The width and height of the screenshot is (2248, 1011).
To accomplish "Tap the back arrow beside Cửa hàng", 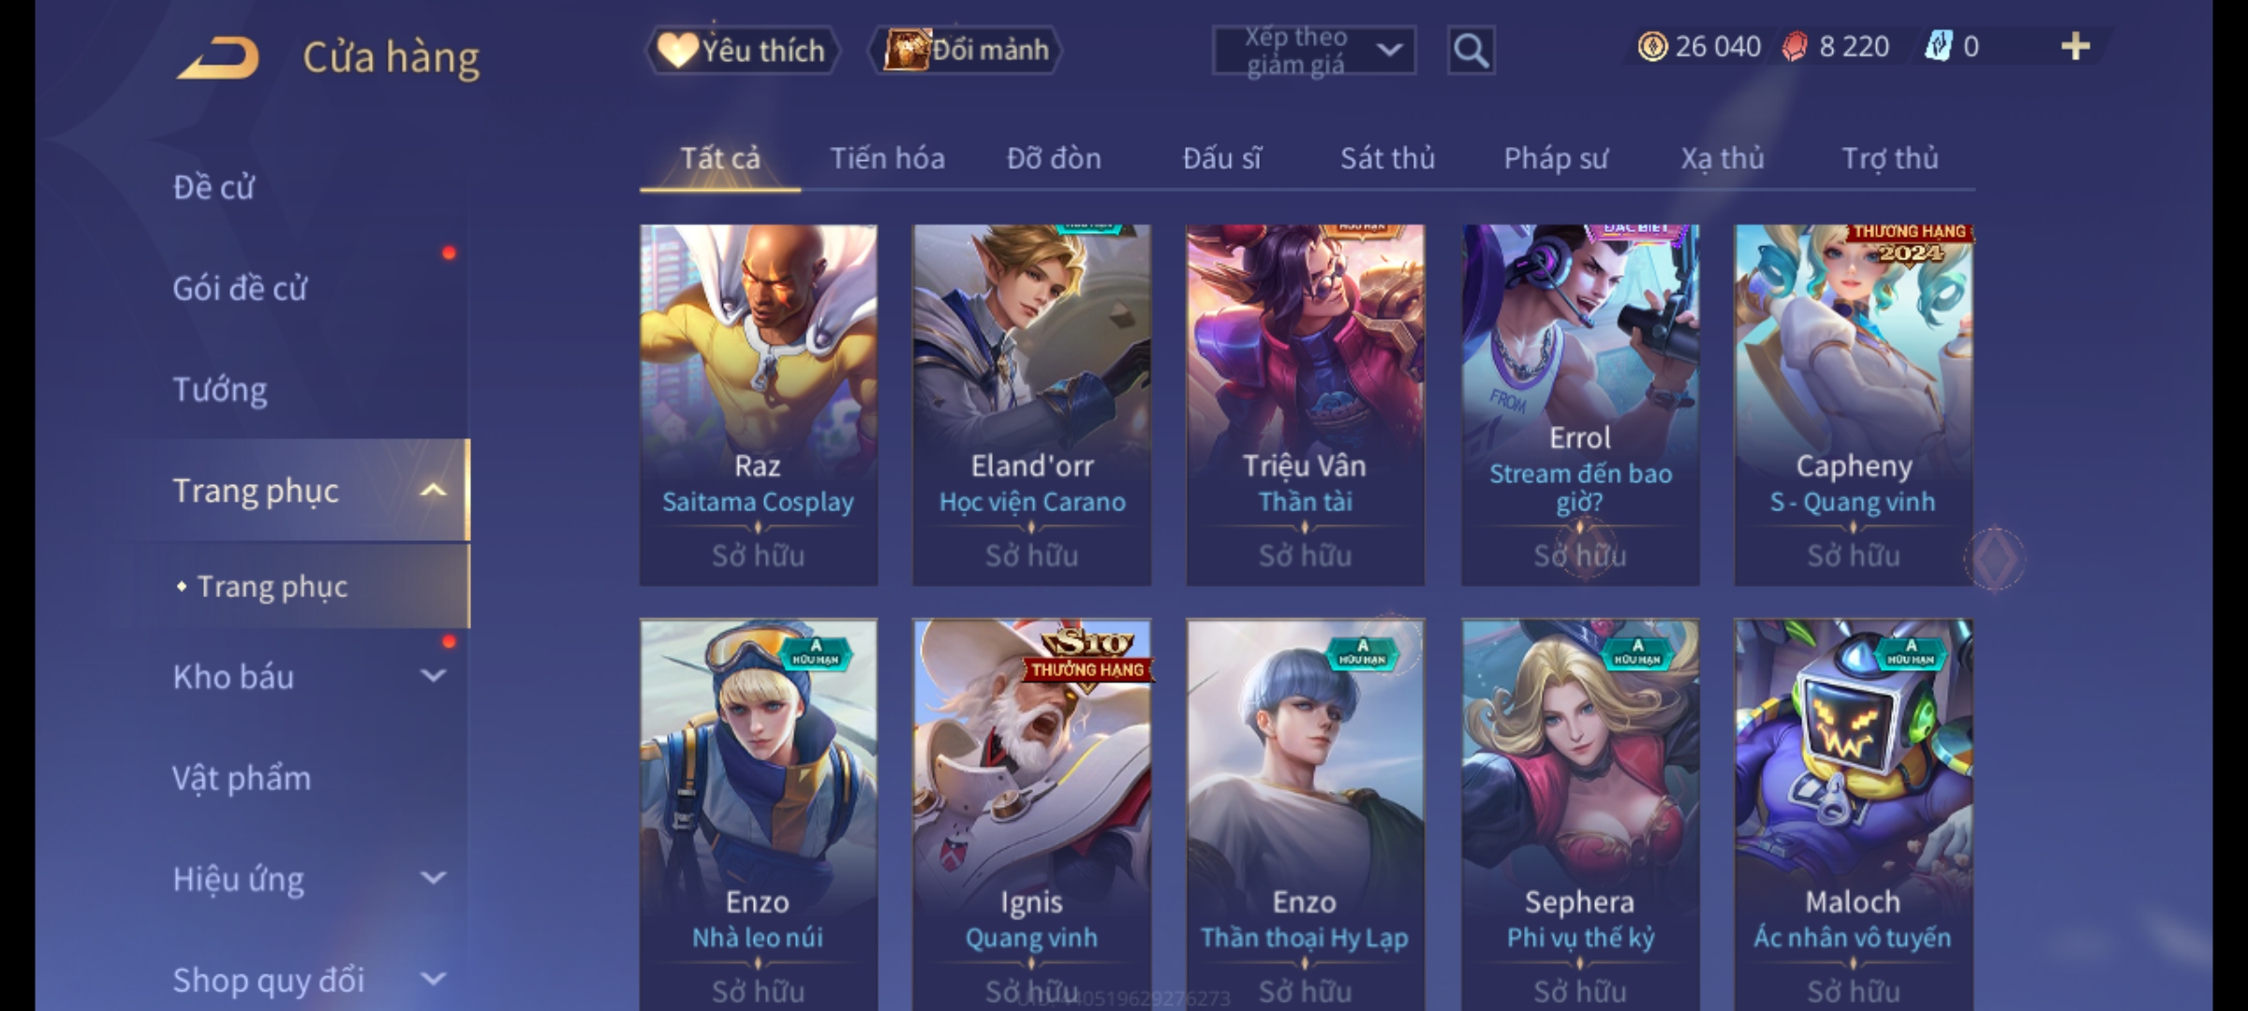I will tap(218, 57).
